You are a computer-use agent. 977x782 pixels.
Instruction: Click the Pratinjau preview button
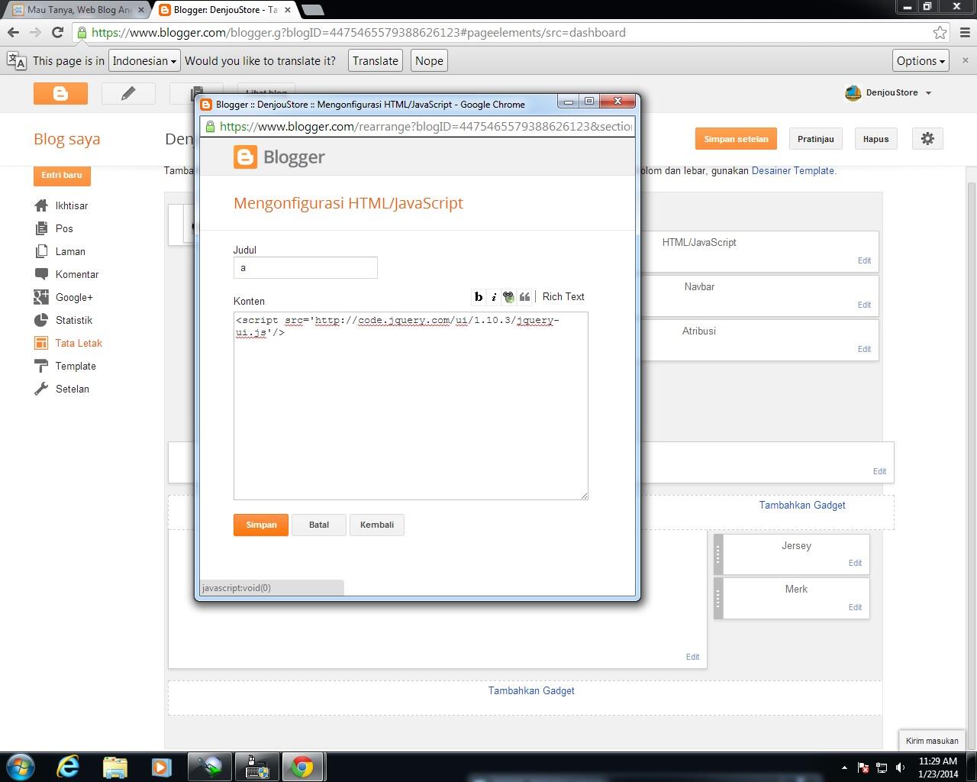815,139
